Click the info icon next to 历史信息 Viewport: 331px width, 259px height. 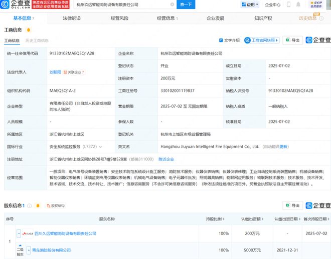[321, 18]
